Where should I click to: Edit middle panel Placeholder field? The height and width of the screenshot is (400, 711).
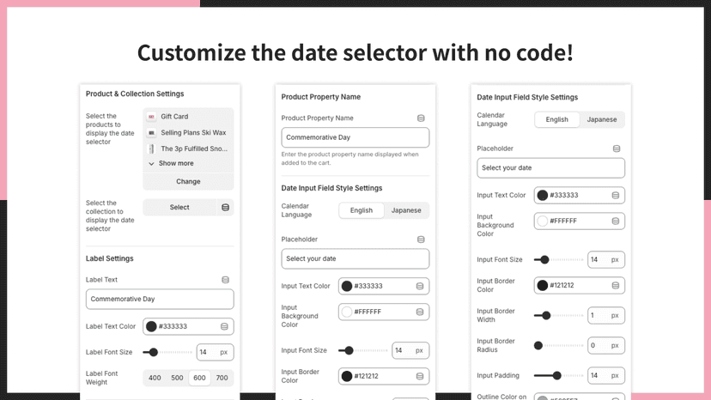[x=355, y=258]
